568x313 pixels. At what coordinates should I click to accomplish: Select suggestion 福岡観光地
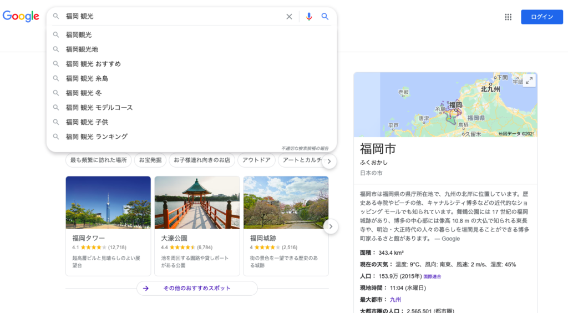192,49
